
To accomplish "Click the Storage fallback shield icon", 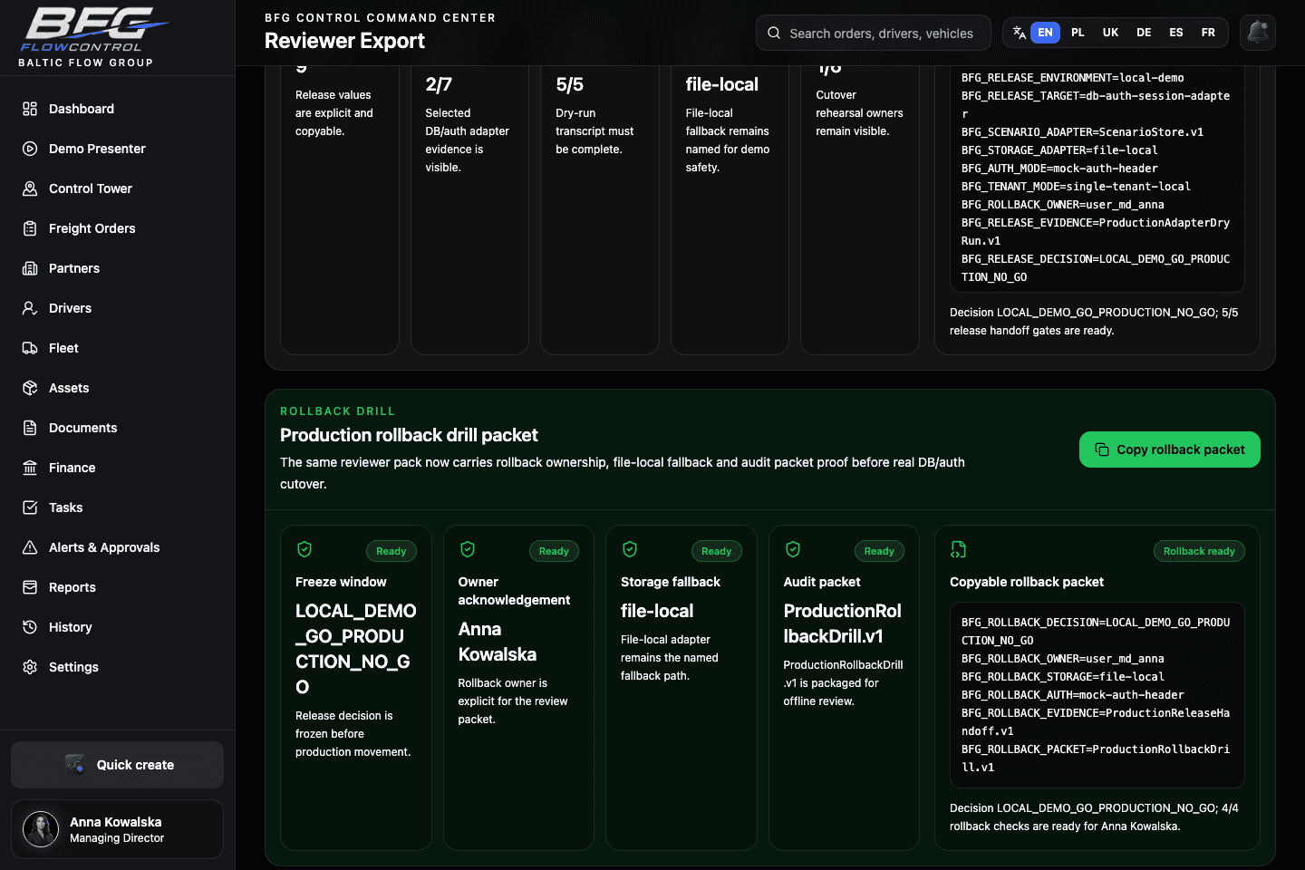I will pos(630,549).
